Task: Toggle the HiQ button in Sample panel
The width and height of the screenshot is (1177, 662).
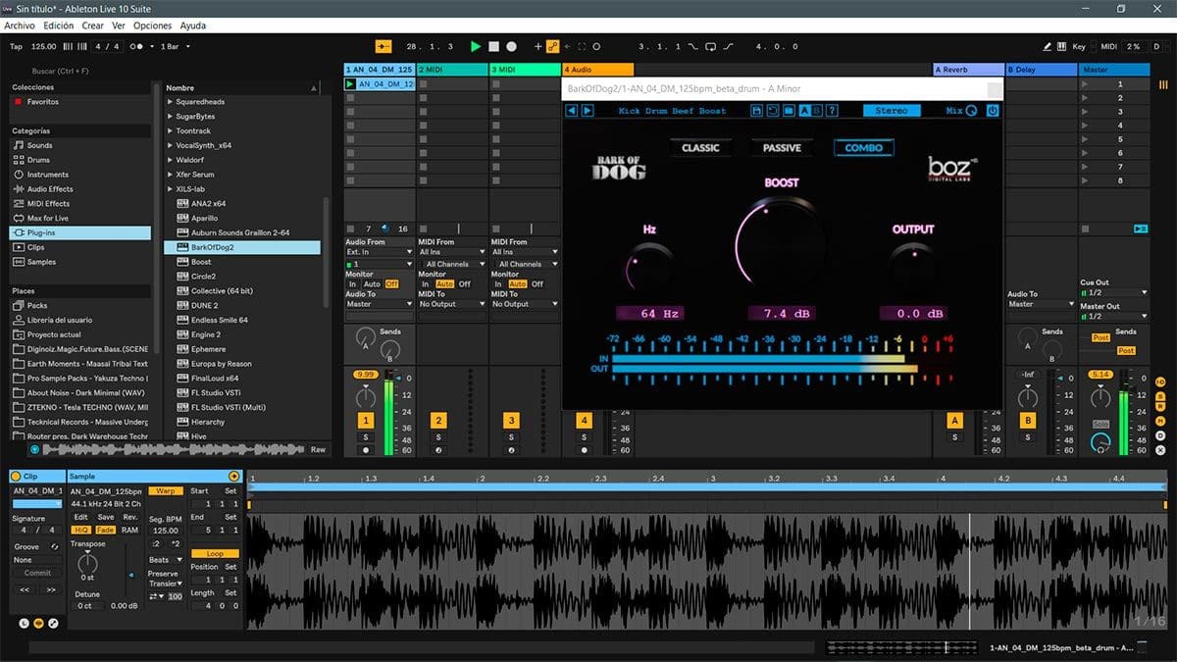Action: tap(81, 530)
